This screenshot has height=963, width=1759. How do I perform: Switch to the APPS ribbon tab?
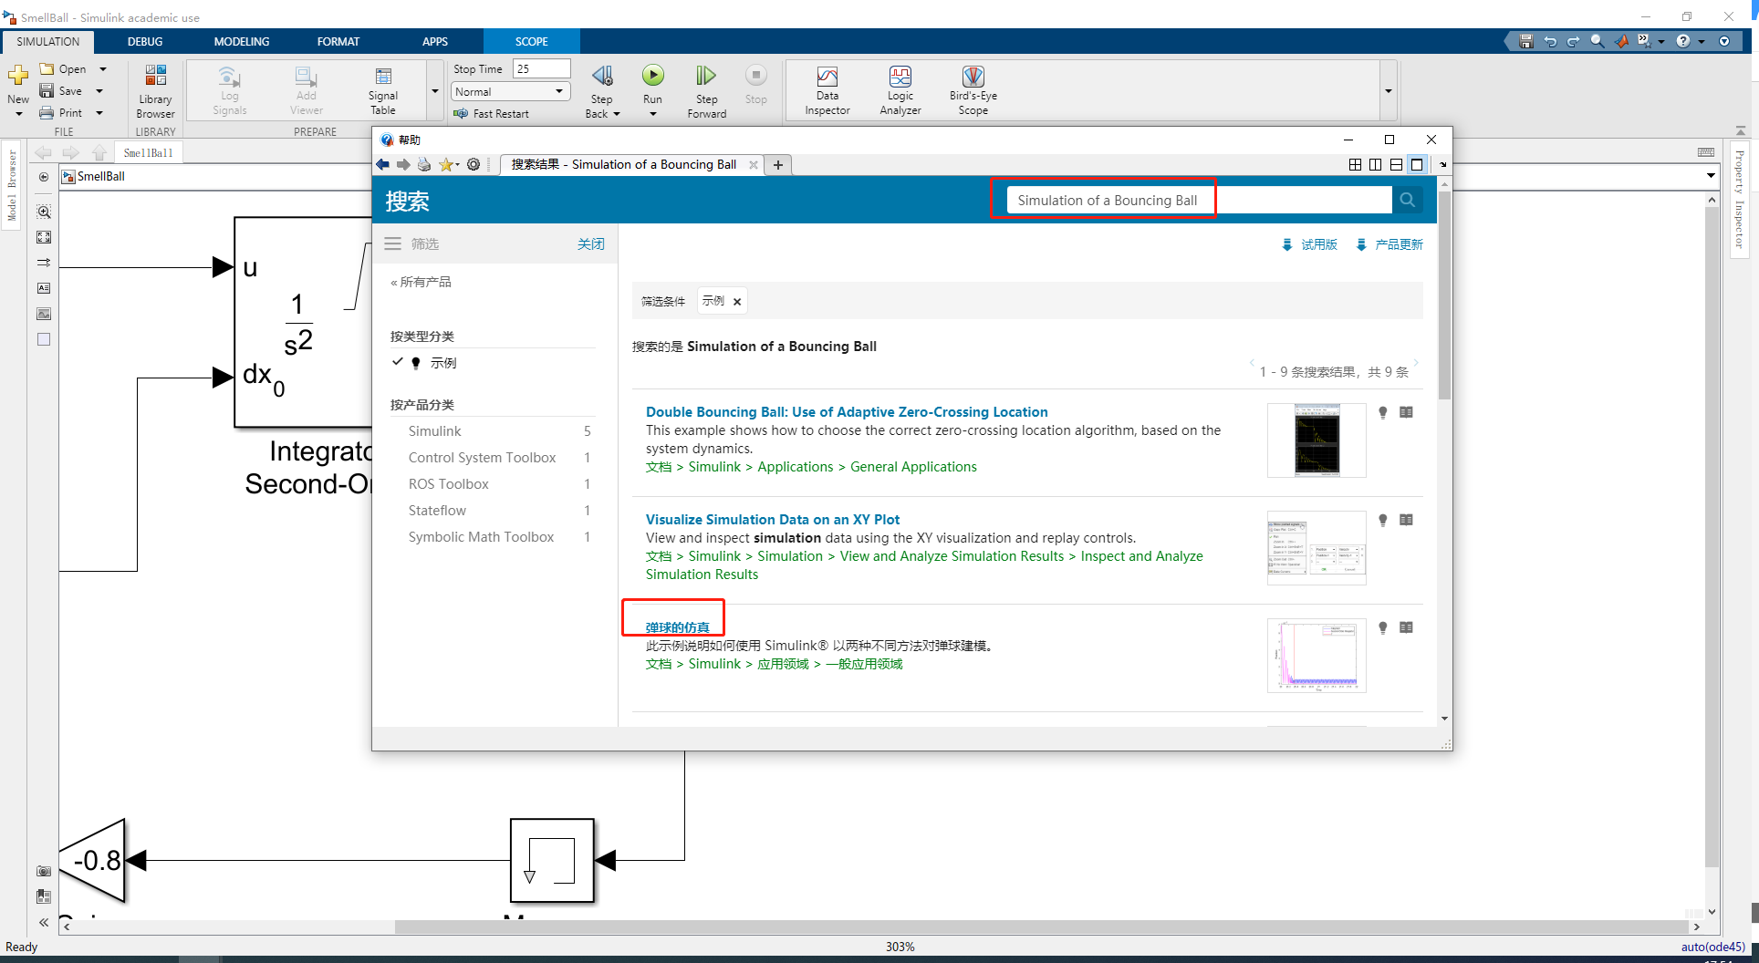[435, 41]
